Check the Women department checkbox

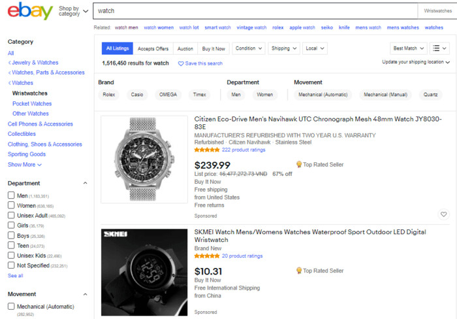click(x=11, y=205)
